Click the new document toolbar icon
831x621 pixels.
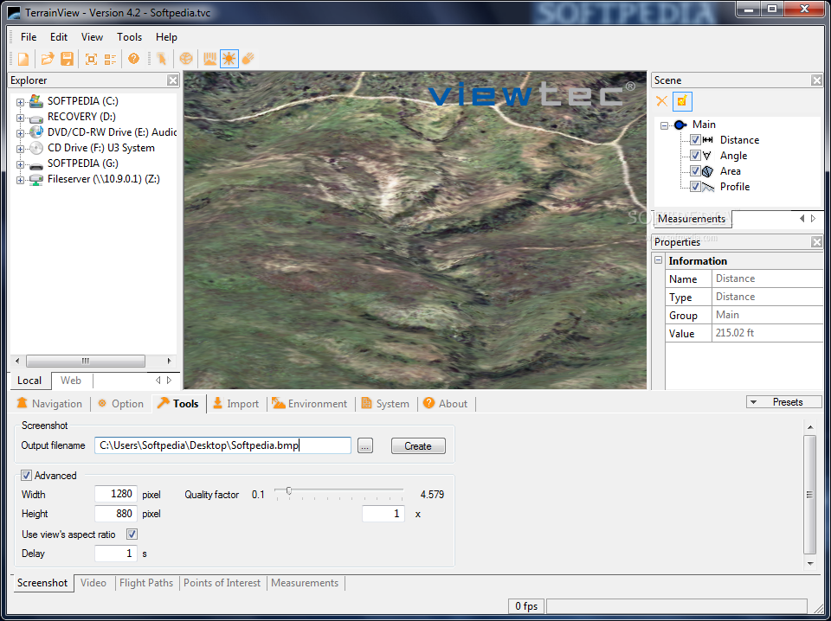click(23, 59)
